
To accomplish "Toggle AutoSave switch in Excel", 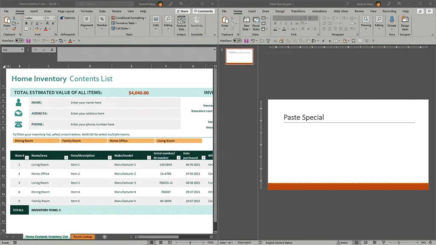I will pyautogui.click(x=19, y=40).
